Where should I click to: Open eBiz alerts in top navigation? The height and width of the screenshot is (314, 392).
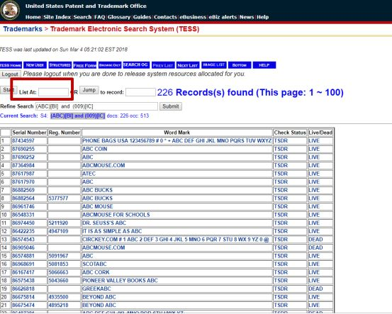tap(223, 17)
